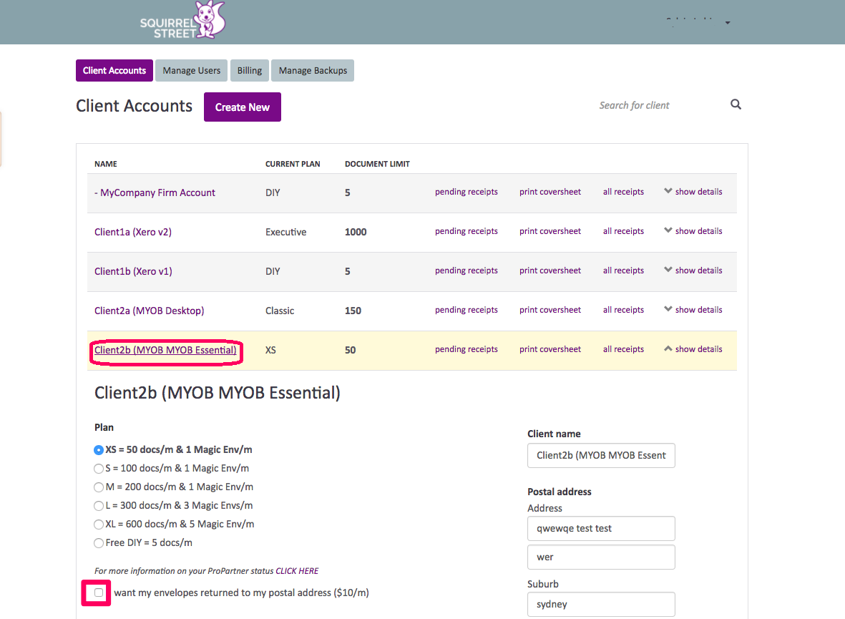Click the DOCUMENT LIMIT column header

377,164
